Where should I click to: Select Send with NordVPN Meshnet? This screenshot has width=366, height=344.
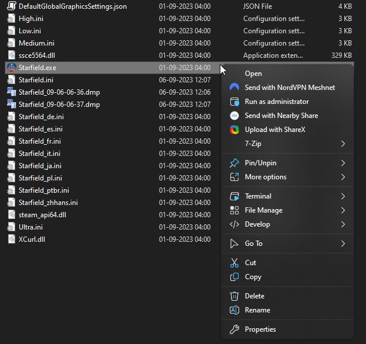[287, 88]
